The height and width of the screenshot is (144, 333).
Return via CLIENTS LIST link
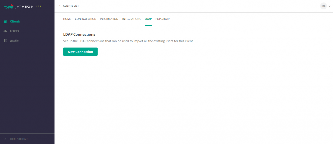pyautogui.click(x=71, y=6)
